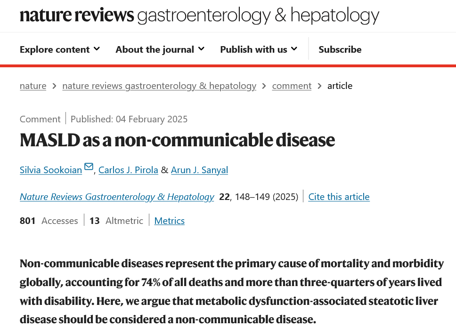Click Cite this article link
456x335 pixels.
point(339,197)
